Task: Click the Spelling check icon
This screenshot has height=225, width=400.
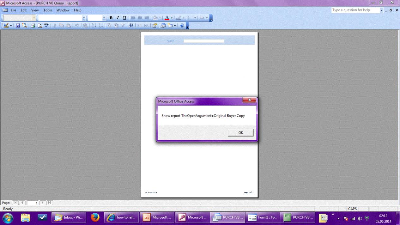Action: 46,26
